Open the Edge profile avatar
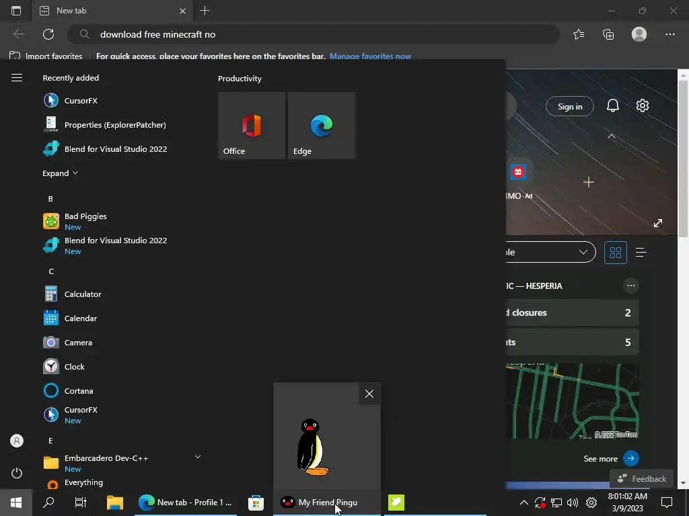 [x=639, y=34]
